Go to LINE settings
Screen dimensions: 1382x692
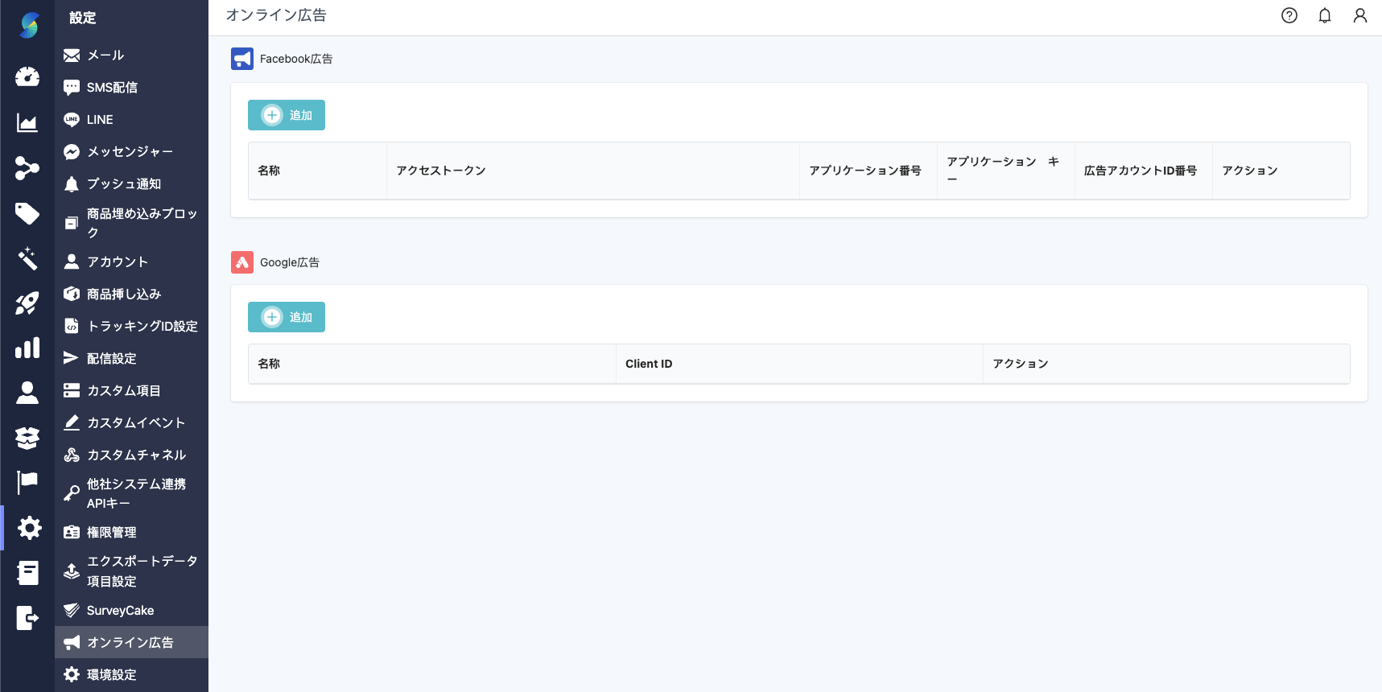[100, 120]
